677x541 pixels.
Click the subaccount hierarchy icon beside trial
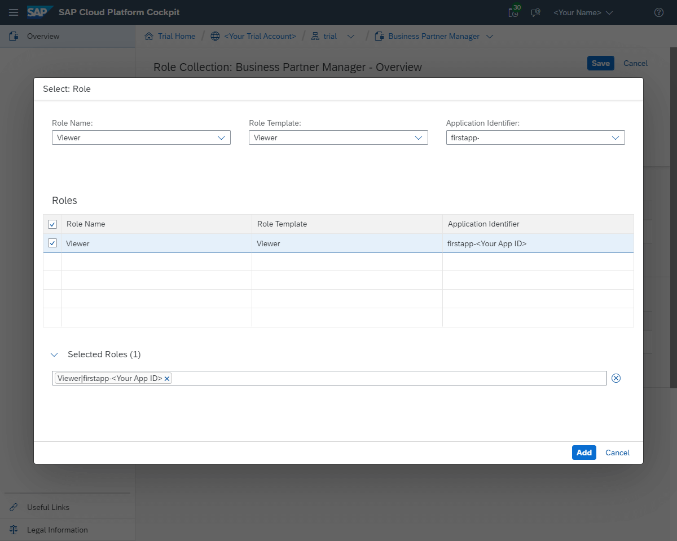[x=315, y=36]
